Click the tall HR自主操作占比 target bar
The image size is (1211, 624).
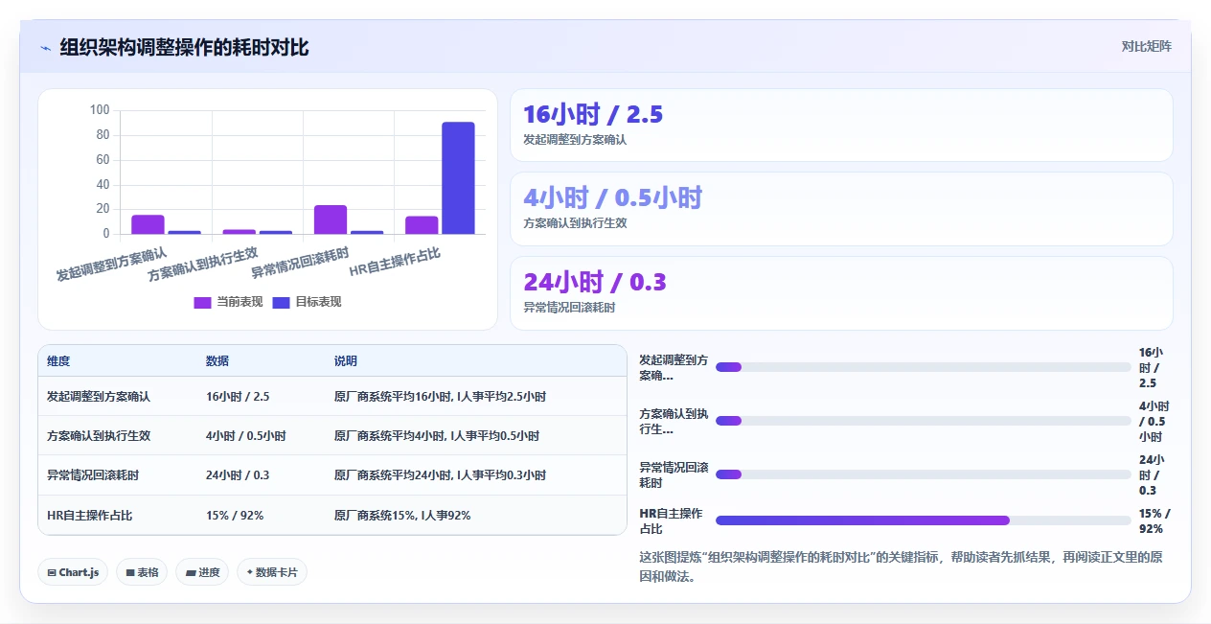458,178
